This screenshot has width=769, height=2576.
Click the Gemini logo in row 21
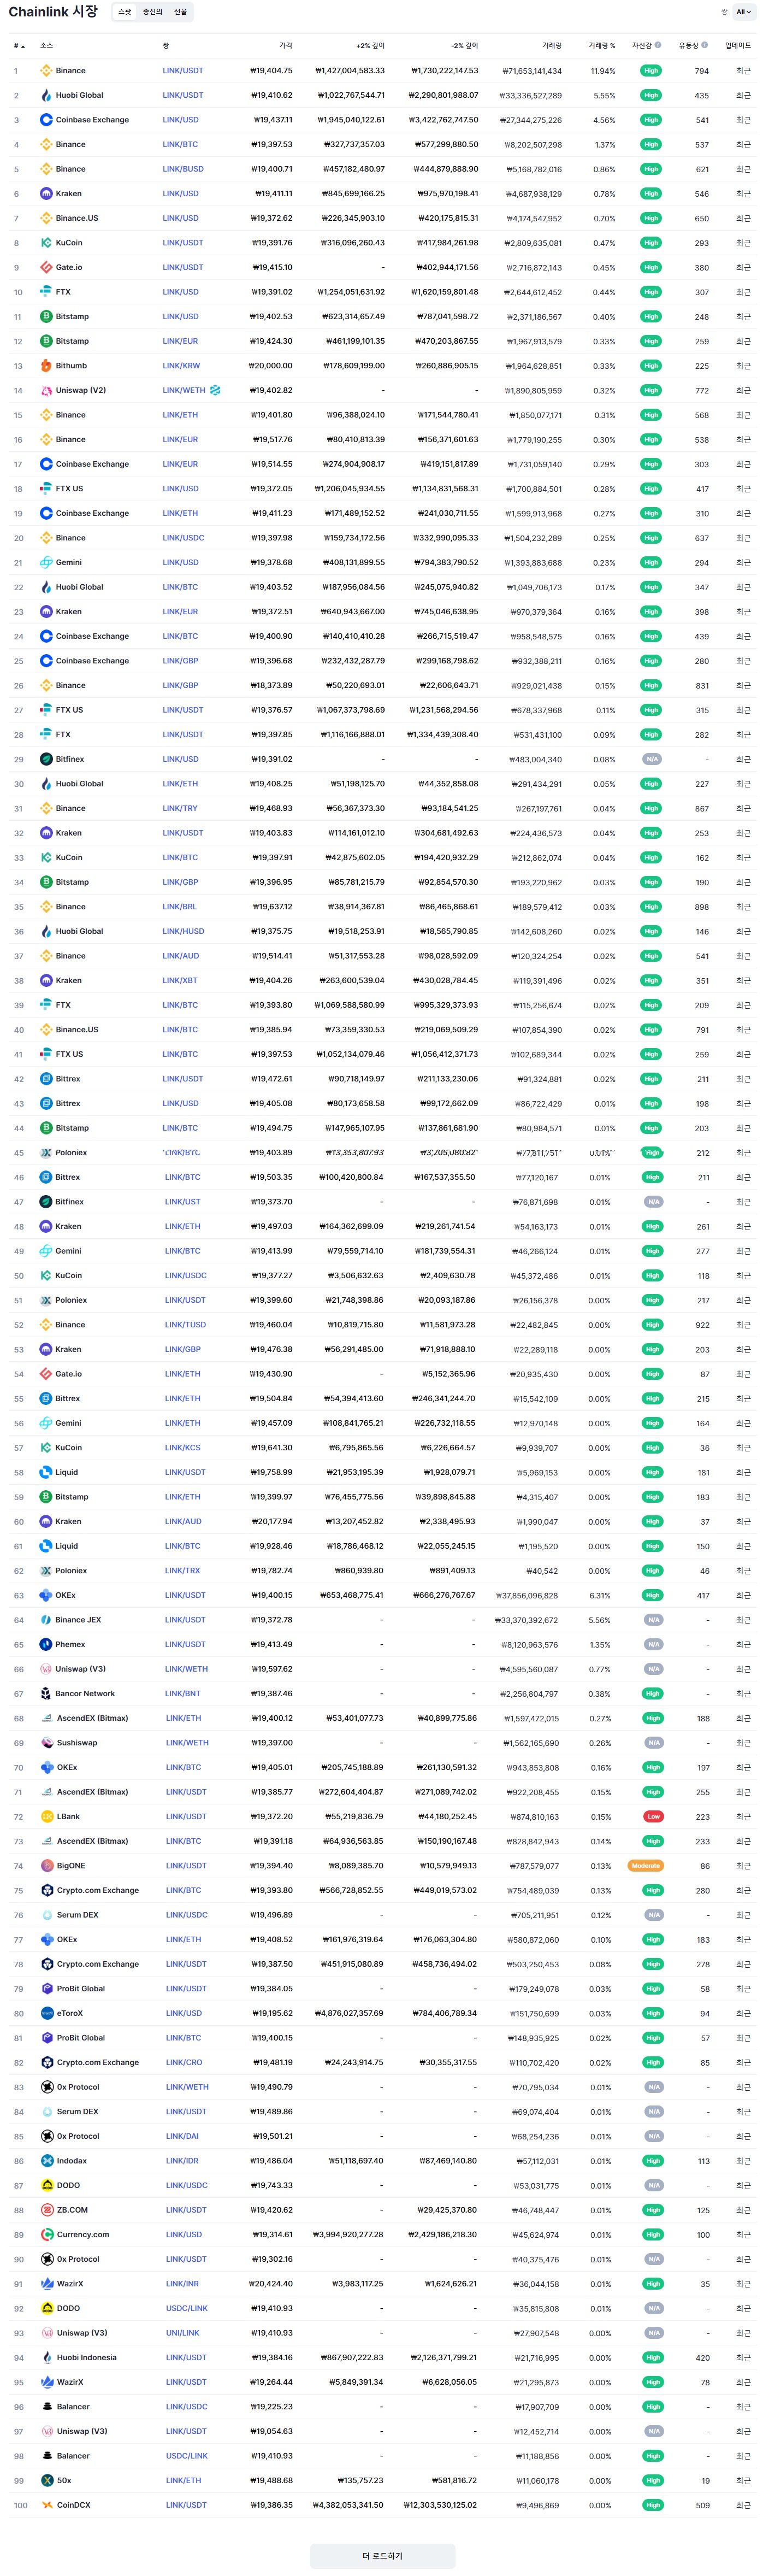point(46,562)
